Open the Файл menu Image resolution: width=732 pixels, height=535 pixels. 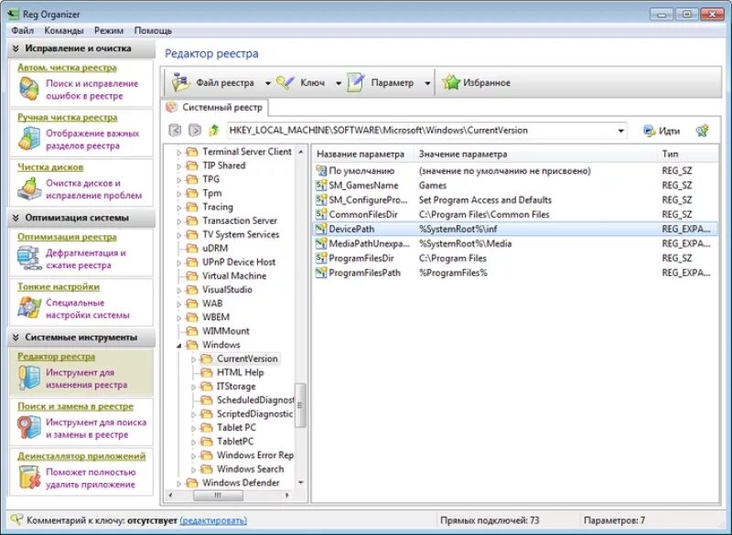[22, 31]
